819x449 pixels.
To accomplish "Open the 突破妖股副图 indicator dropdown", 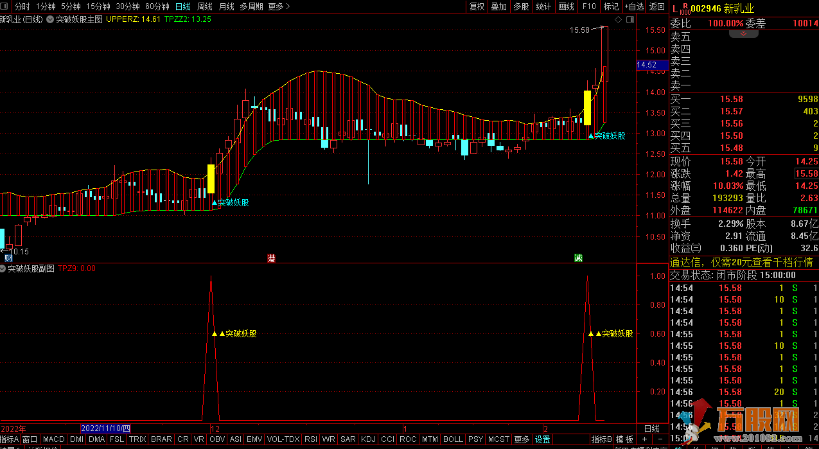I will click(x=3, y=269).
